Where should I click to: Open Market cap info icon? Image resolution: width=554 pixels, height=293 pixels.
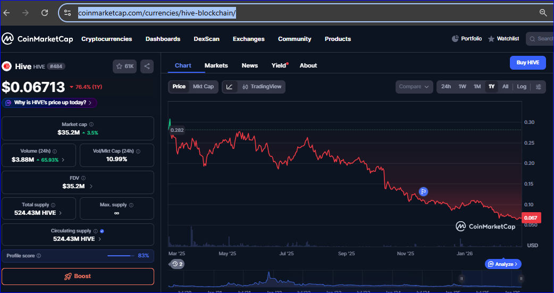tap(91, 124)
